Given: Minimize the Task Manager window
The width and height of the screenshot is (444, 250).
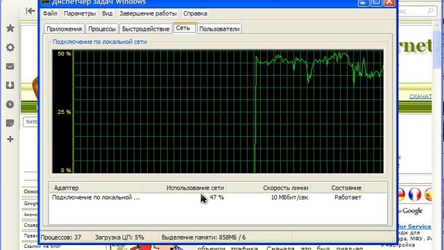Looking at the screenshot, I should click(x=364, y=3).
